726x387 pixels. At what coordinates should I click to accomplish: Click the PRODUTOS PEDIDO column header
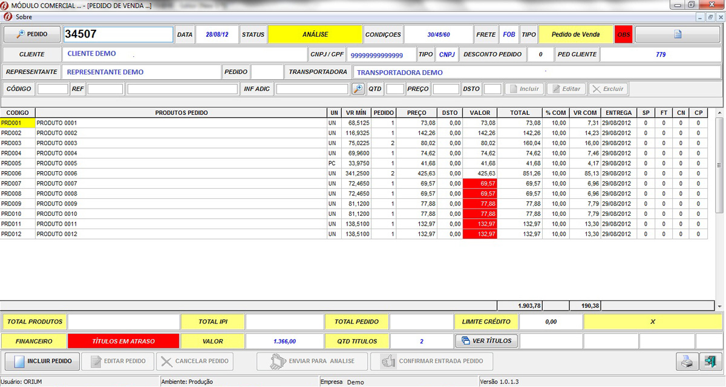point(181,112)
